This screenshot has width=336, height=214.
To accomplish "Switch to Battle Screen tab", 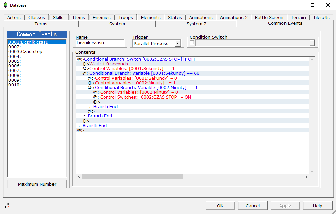I will 269,17.
